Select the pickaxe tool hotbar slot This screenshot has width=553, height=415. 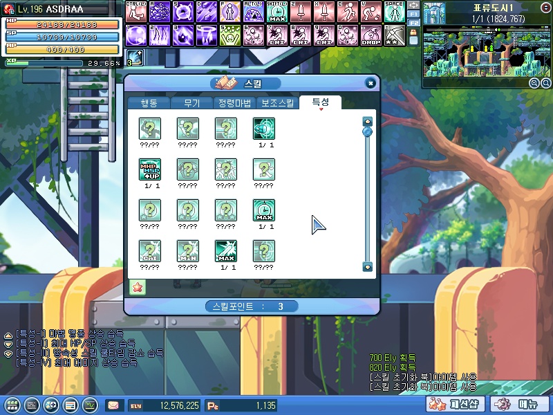(395, 35)
